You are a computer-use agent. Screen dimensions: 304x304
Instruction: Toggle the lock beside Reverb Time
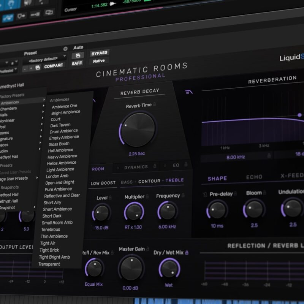[155, 104]
